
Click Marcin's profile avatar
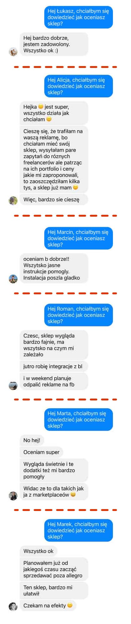coord(13,279)
